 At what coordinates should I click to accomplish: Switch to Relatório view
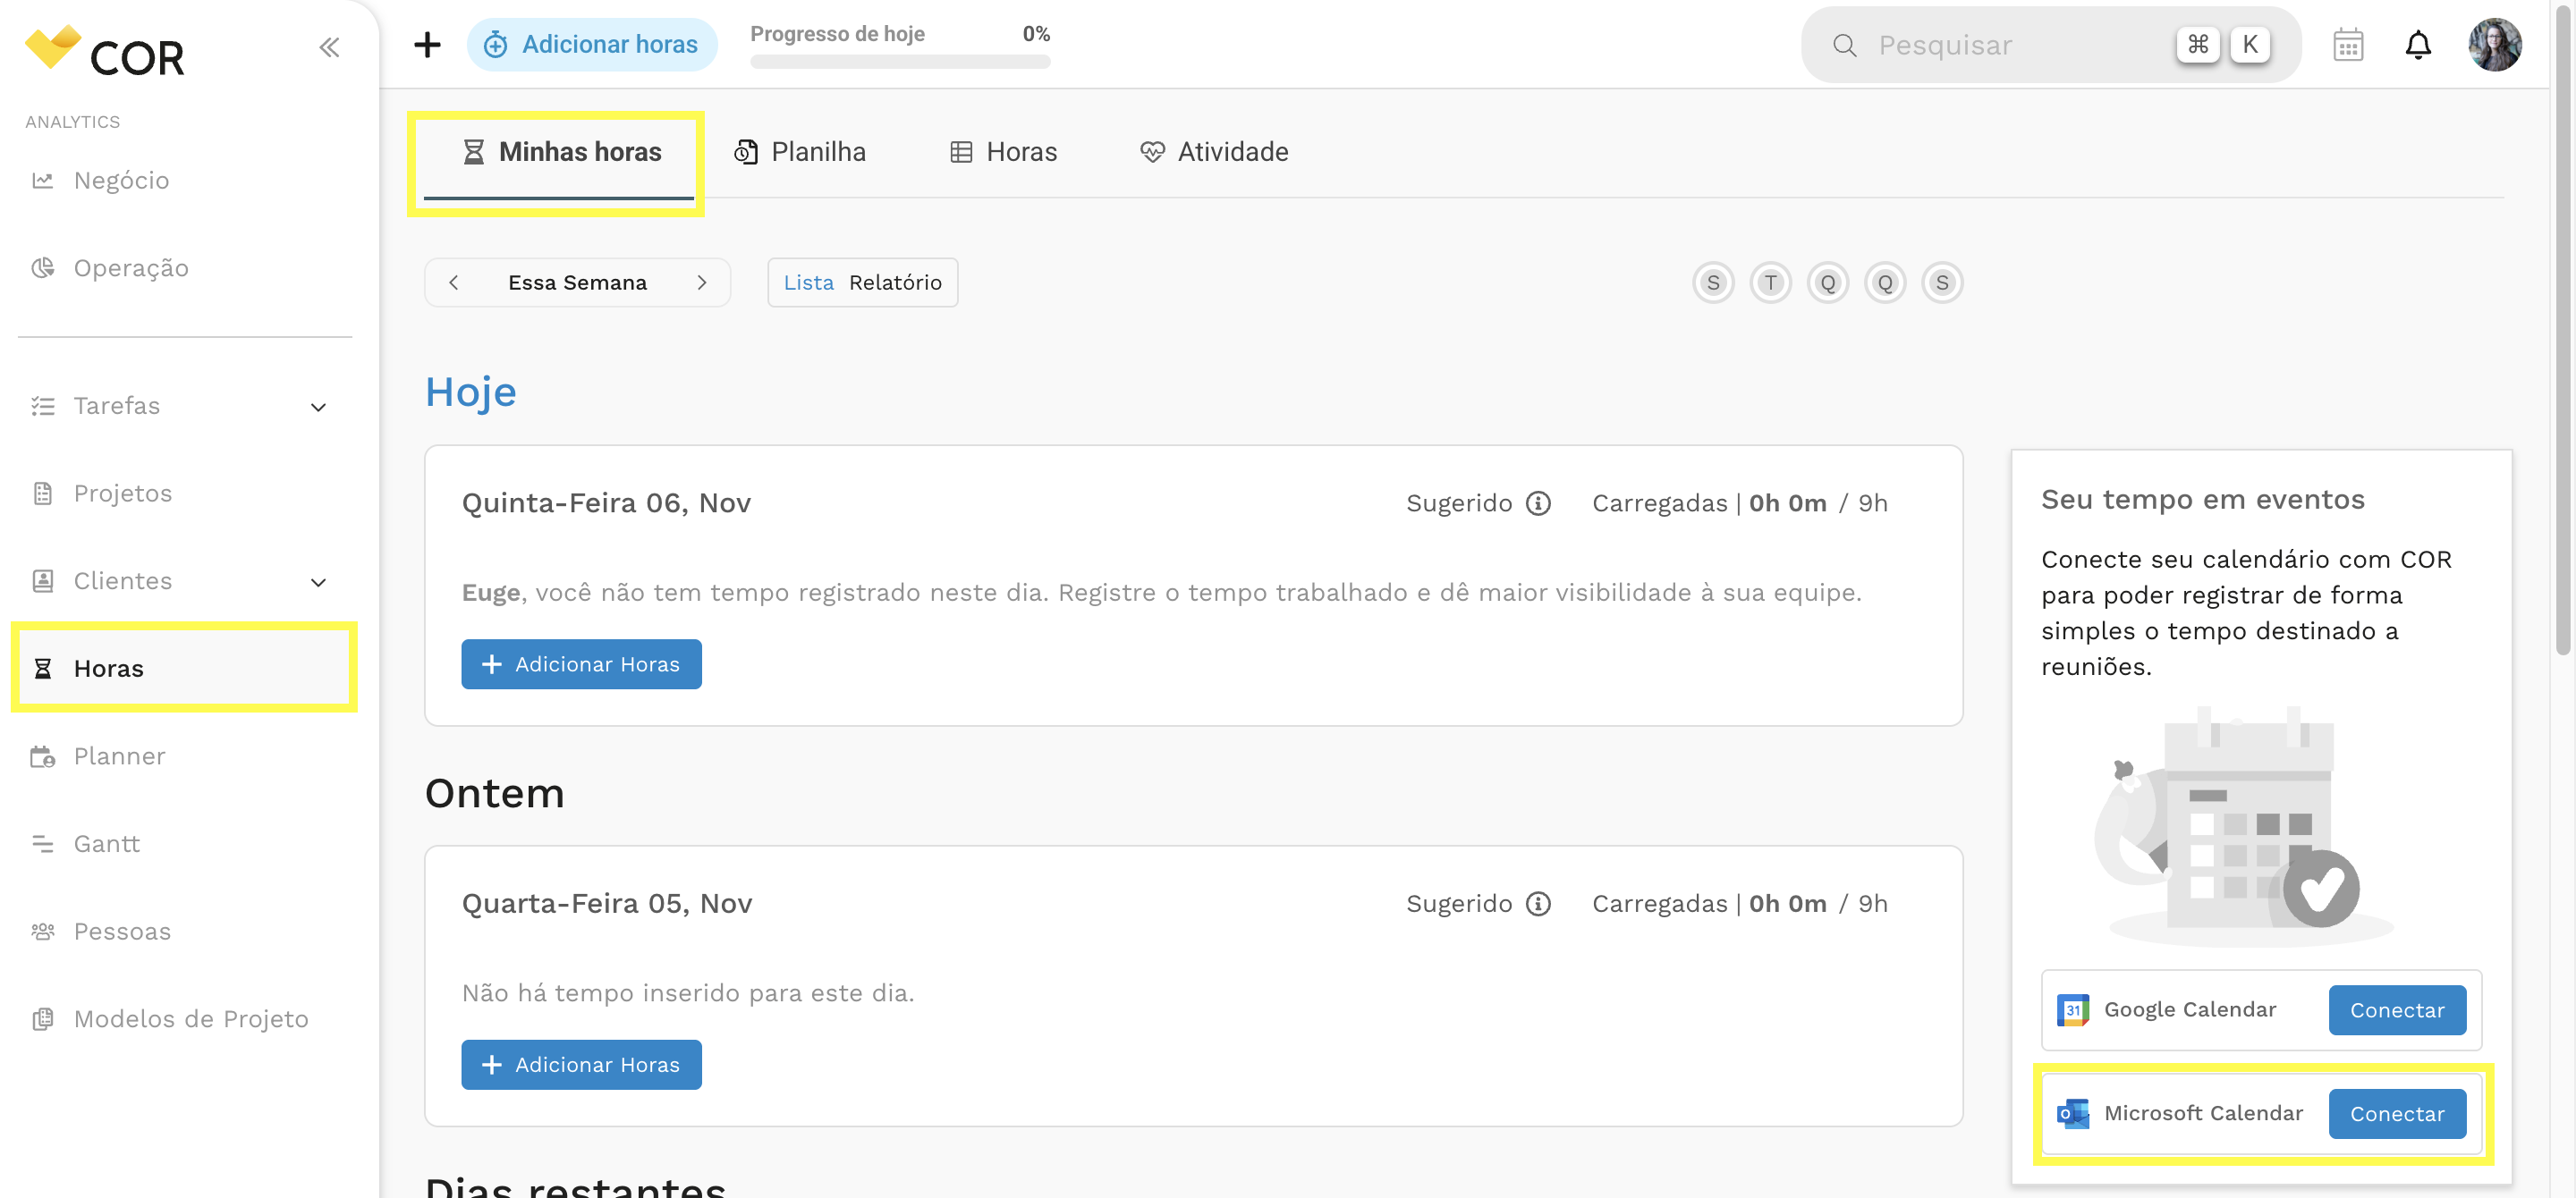[x=895, y=283]
